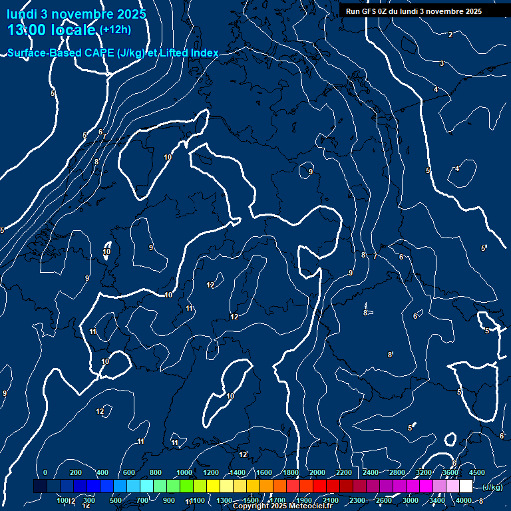The width and height of the screenshot is (511, 511).
Task: Select the pale pink swatch between 3600 and 4000
Action: click(452, 486)
